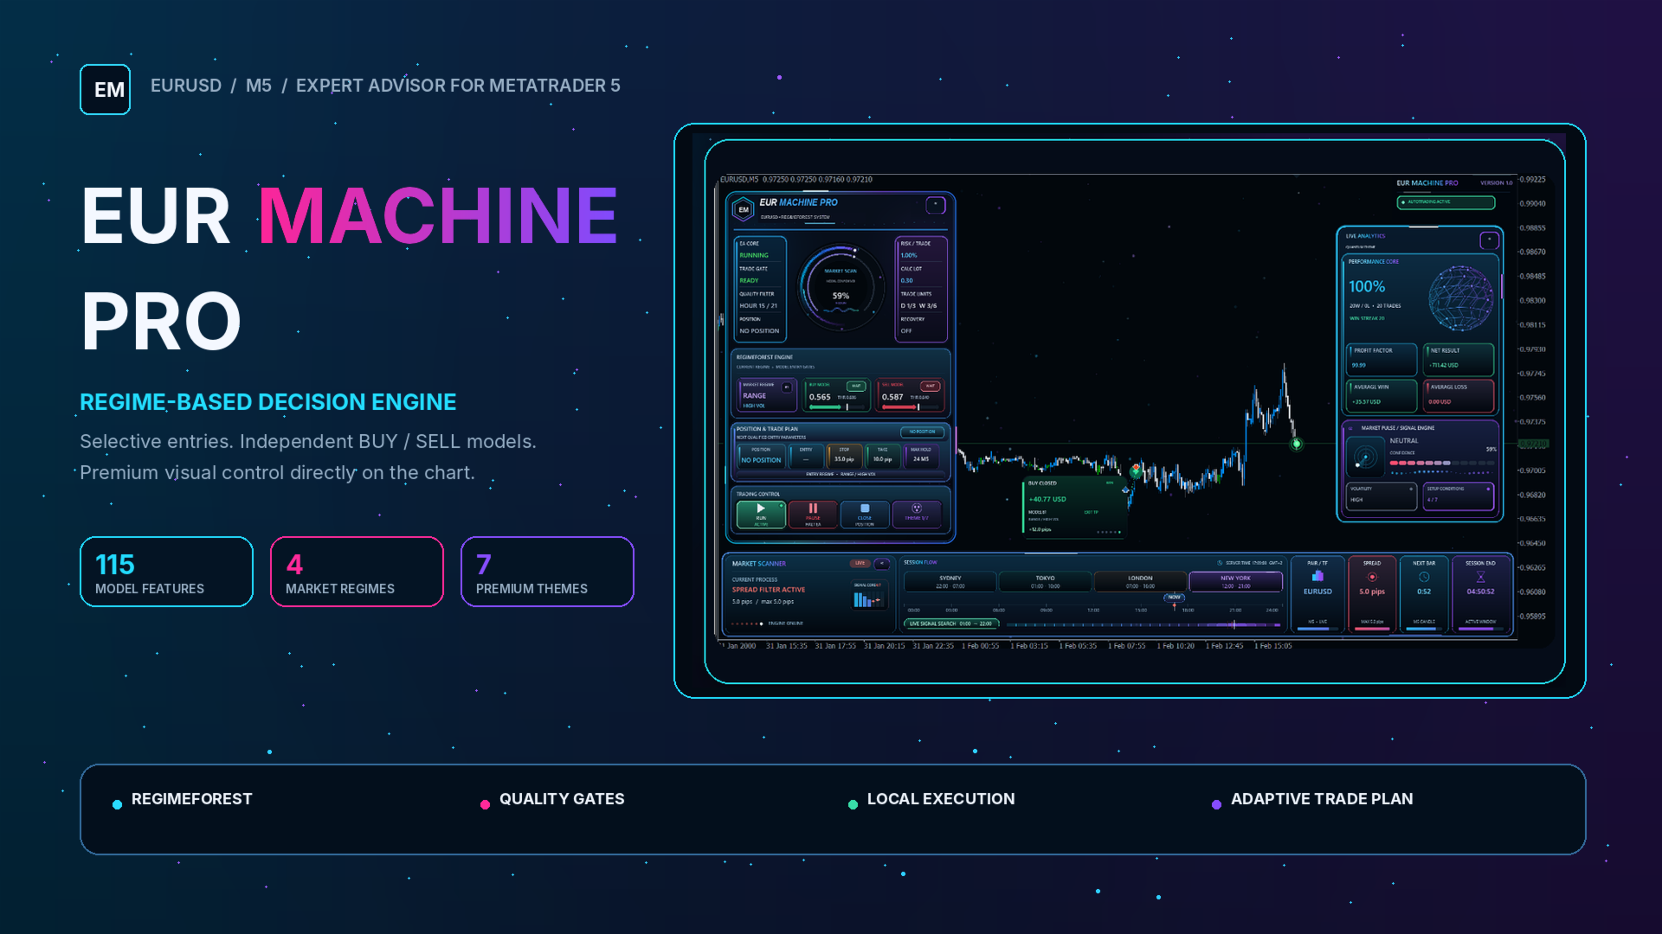Select the Take 10.0 pip card
The height and width of the screenshot is (934, 1662).
(882, 456)
